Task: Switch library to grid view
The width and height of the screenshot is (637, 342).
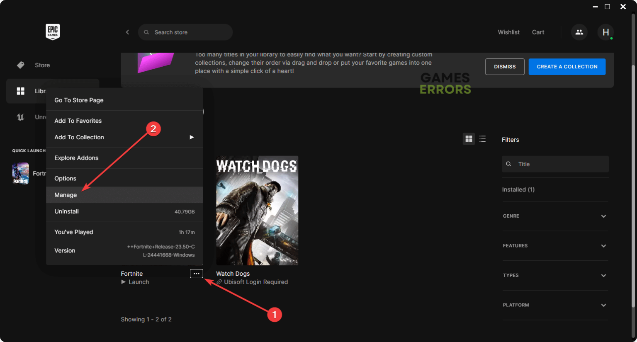Action: point(469,139)
